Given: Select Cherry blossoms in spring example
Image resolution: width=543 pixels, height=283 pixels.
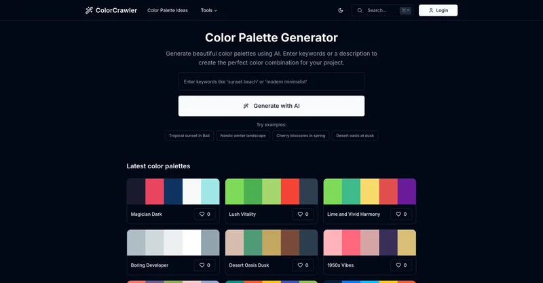Looking at the screenshot, I should click(x=301, y=136).
